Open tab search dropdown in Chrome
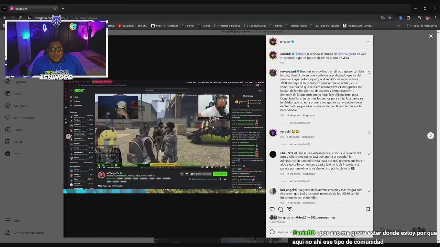This screenshot has width=440, height=247. click(4, 9)
